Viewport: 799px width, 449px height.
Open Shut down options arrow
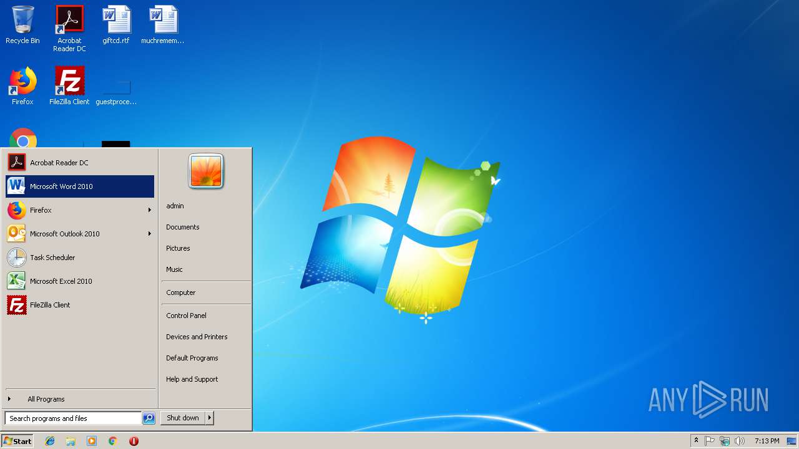[210, 418]
